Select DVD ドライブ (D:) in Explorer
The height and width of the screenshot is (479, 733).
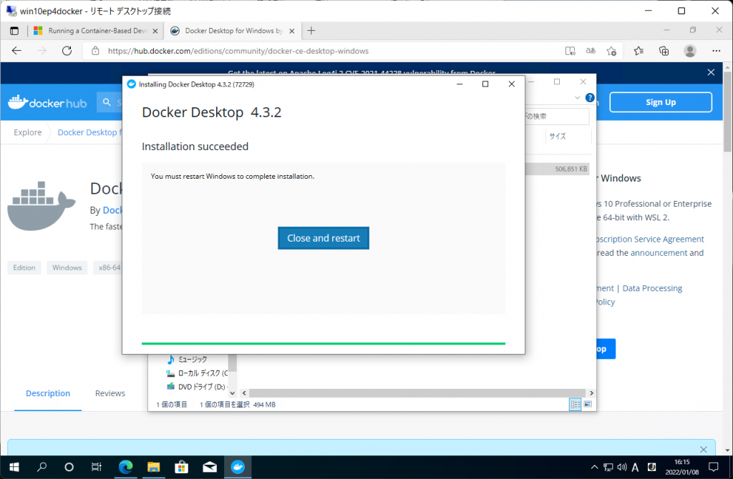pyautogui.click(x=197, y=387)
